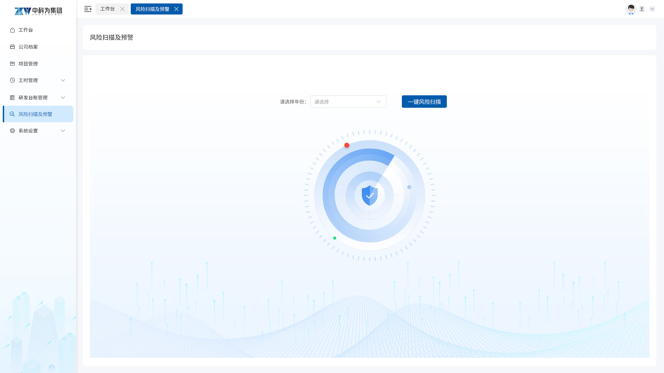Click the 工作台 home icon in sidebar

tap(12, 30)
